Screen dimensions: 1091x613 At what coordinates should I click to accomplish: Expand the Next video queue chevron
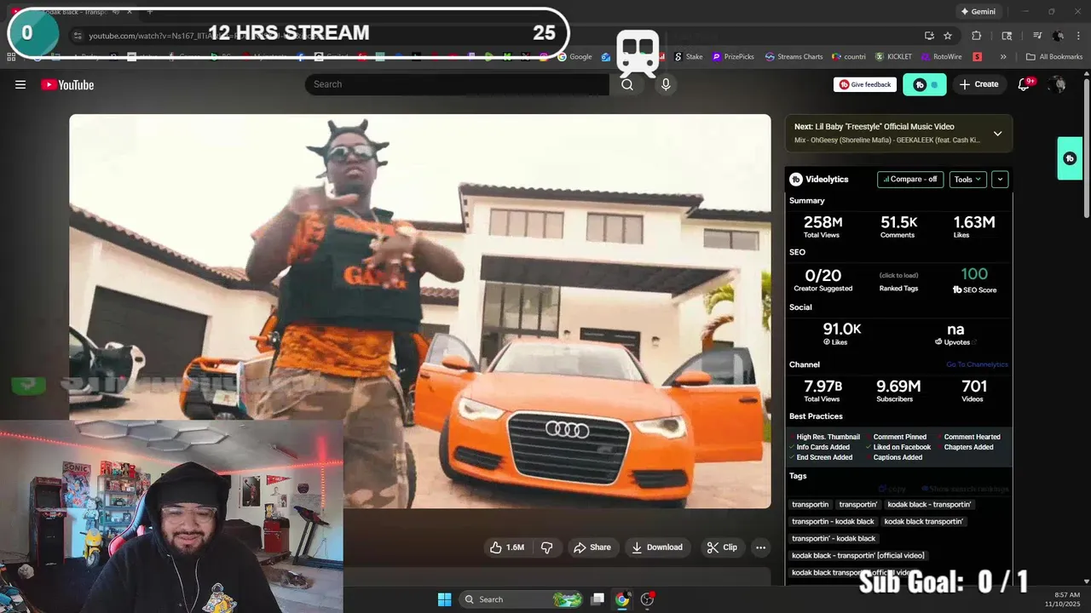click(997, 134)
